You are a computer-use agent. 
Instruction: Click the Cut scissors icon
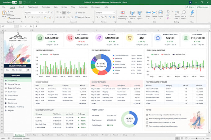pyautogui.click(x=9, y=11)
